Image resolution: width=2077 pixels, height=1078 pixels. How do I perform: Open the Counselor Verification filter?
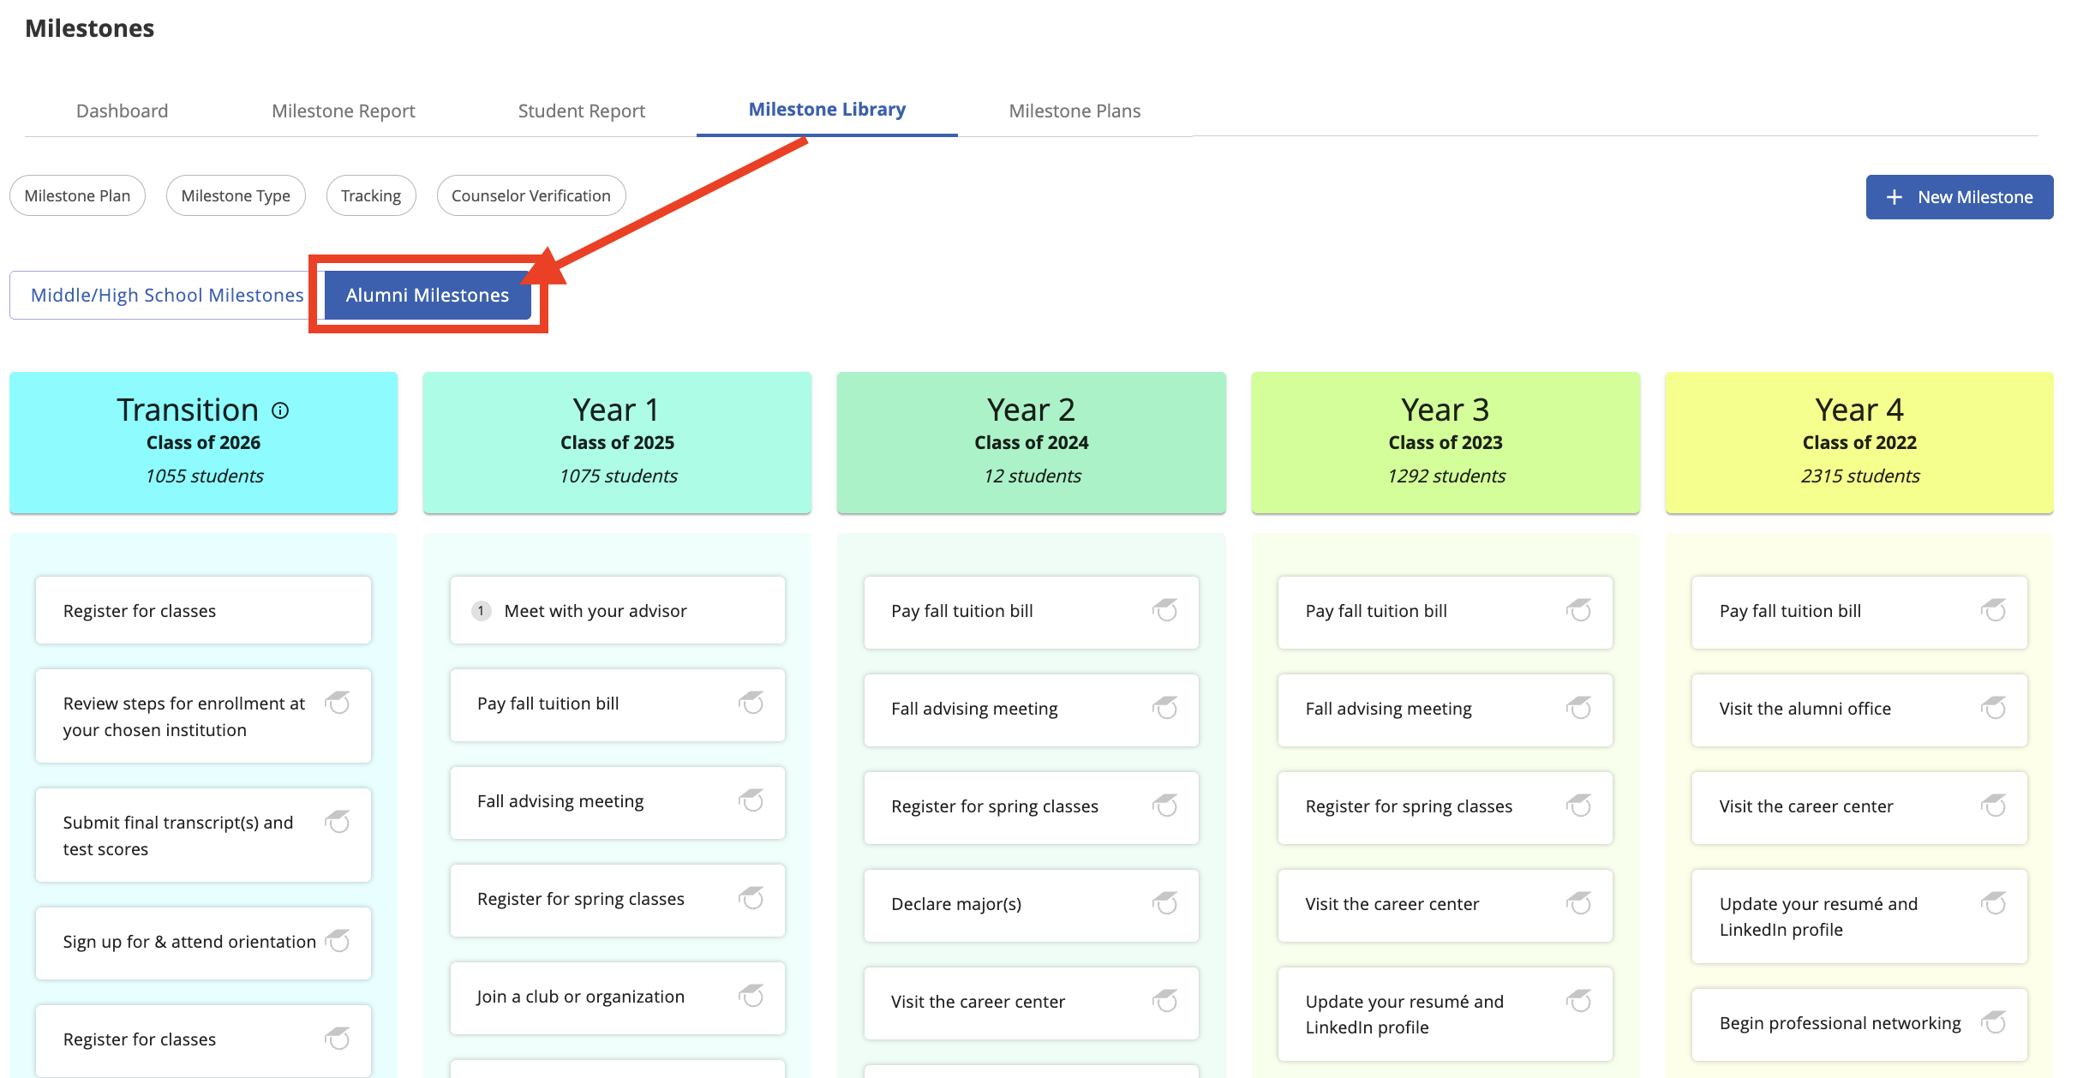tap(530, 195)
